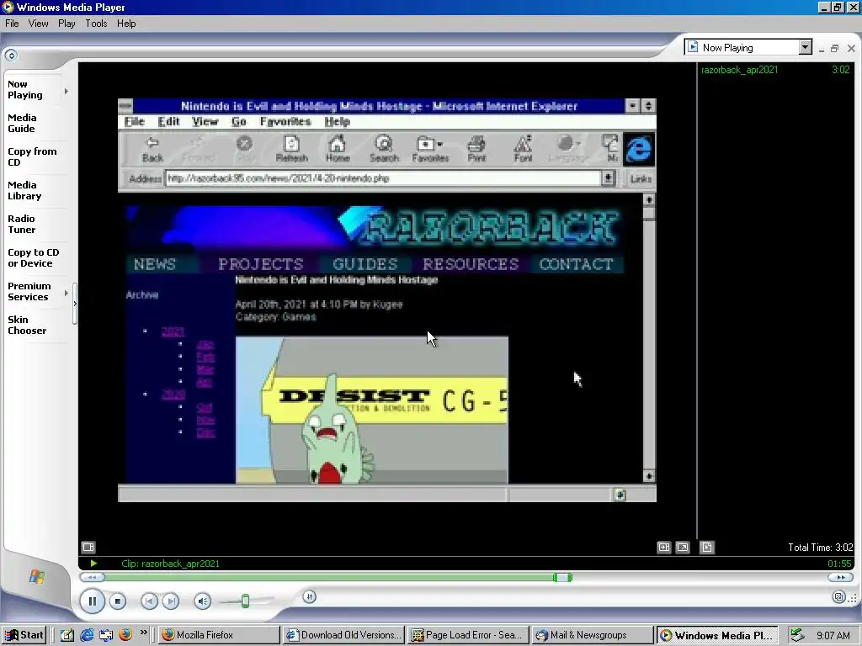Launch Firefox from quick launch
The image size is (862, 646).
125,635
